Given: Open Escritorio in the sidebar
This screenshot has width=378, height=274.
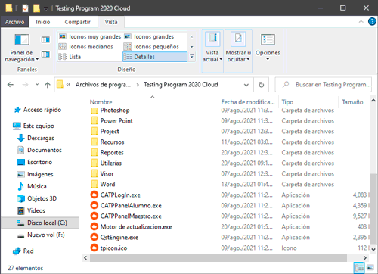Looking at the screenshot, I should tap(35, 162).
